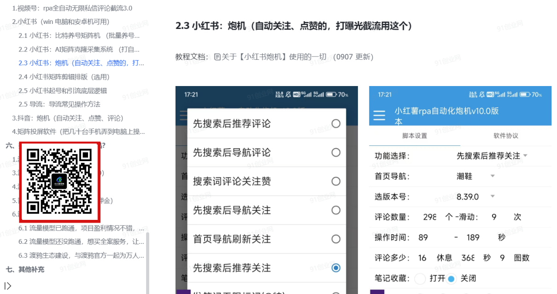Open 6.1 流量模型已跑通 outline item

coord(82,228)
